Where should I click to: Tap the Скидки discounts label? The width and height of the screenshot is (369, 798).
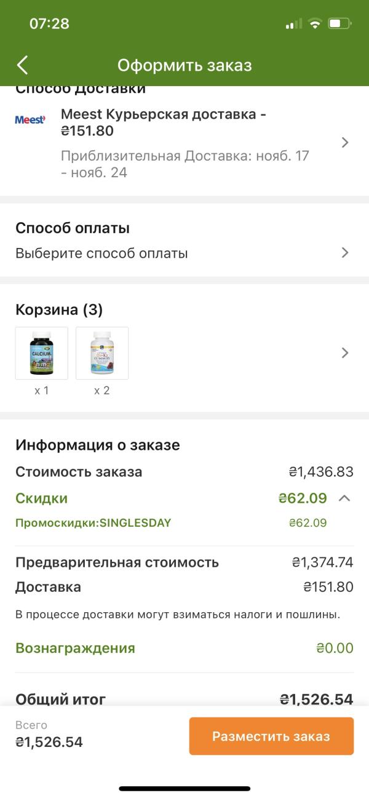click(x=41, y=498)
